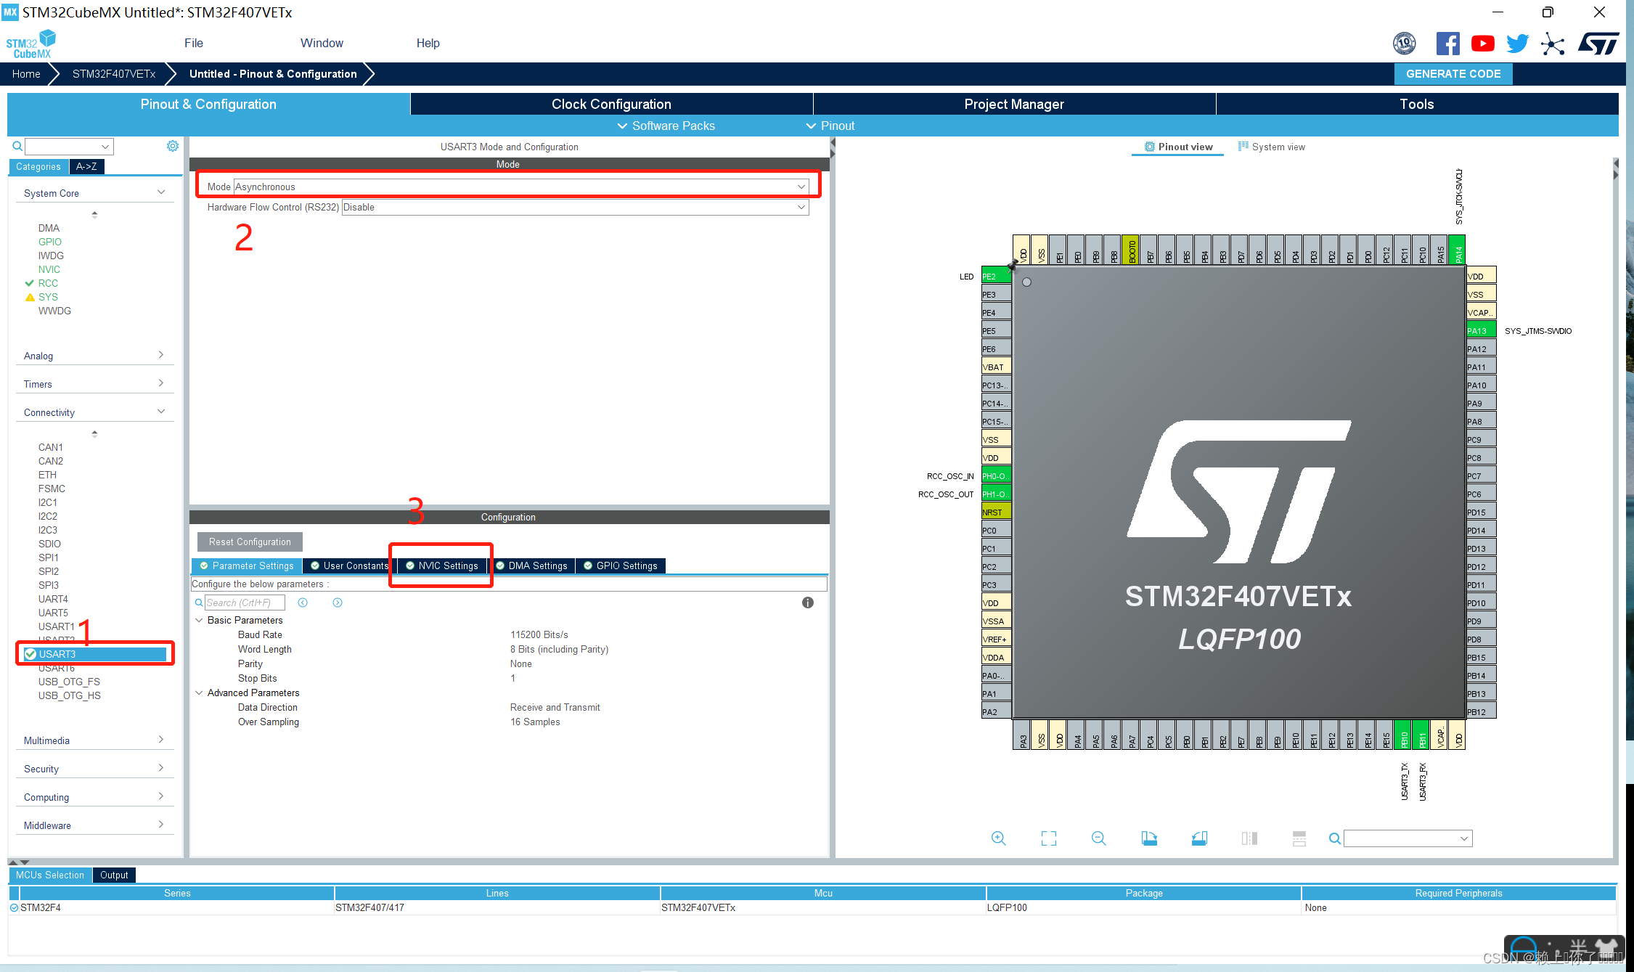
Task: Click the info icon in parameter settings
Action: click(x=806, y=603)
